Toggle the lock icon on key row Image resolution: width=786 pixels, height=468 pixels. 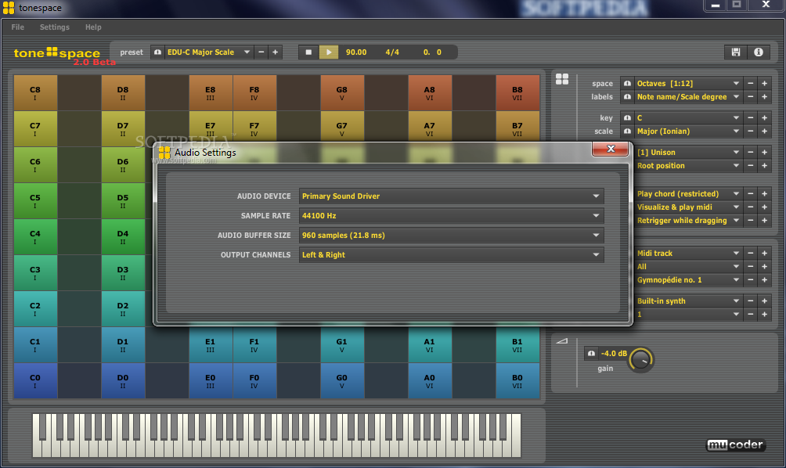pyautogui.click(x=627, y=117)
